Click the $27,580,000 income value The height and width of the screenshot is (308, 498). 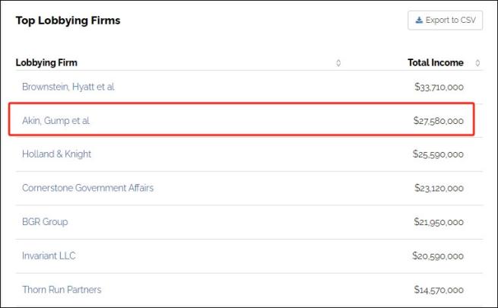coord(439,121)
